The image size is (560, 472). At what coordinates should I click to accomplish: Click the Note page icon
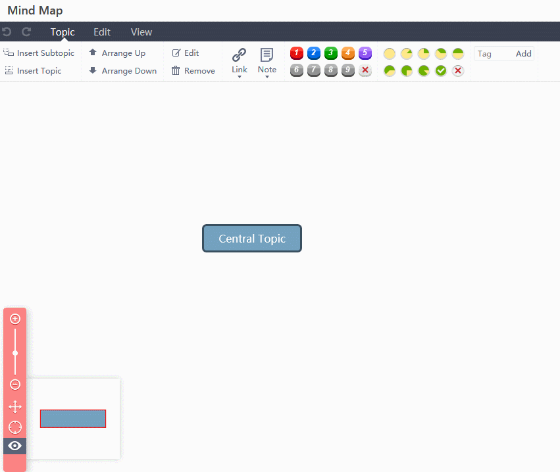coord(267,55)
